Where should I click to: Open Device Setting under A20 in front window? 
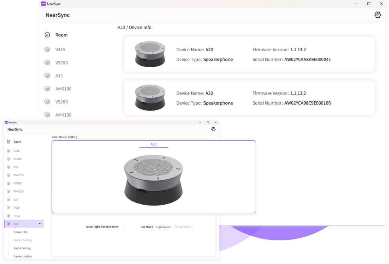click(22, 240)
